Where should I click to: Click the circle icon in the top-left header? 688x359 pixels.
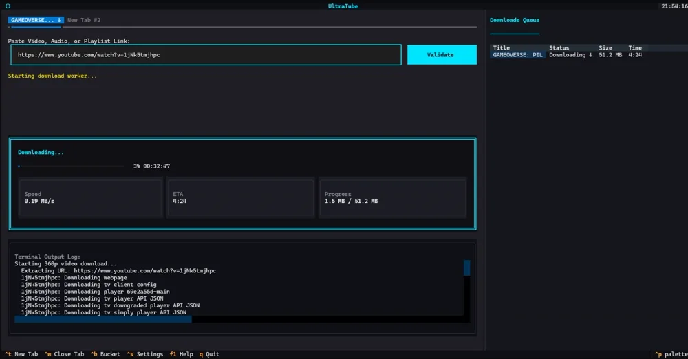[x=8, y=6]
